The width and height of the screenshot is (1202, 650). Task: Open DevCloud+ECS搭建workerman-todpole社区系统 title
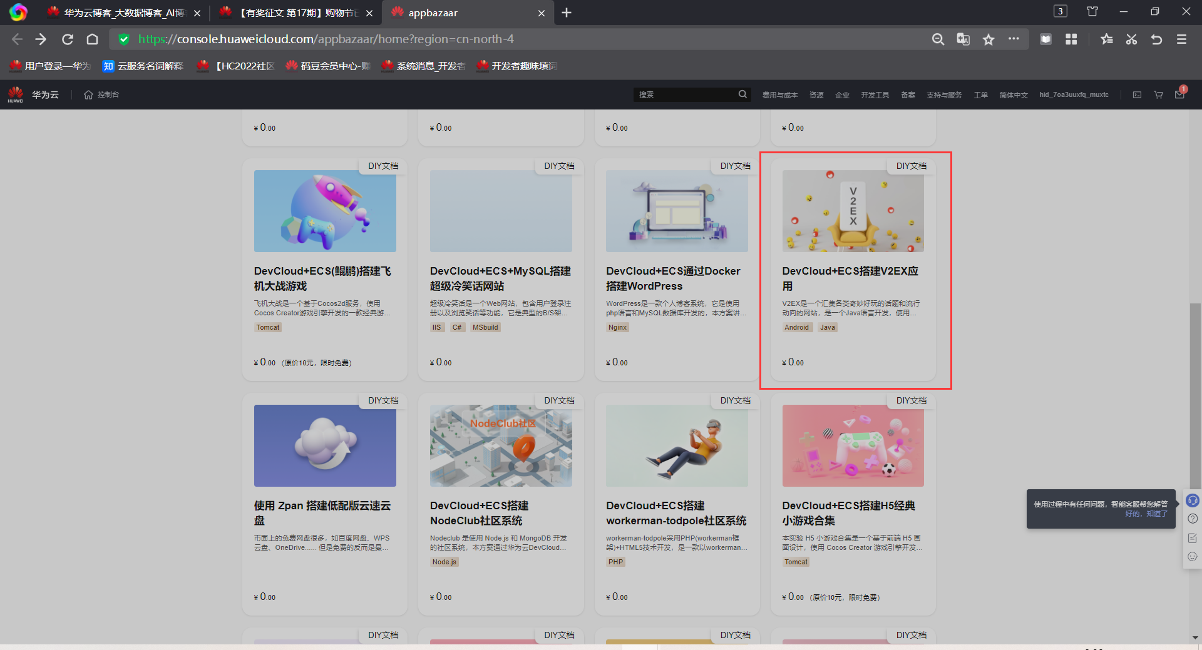(x=676, y=513)
